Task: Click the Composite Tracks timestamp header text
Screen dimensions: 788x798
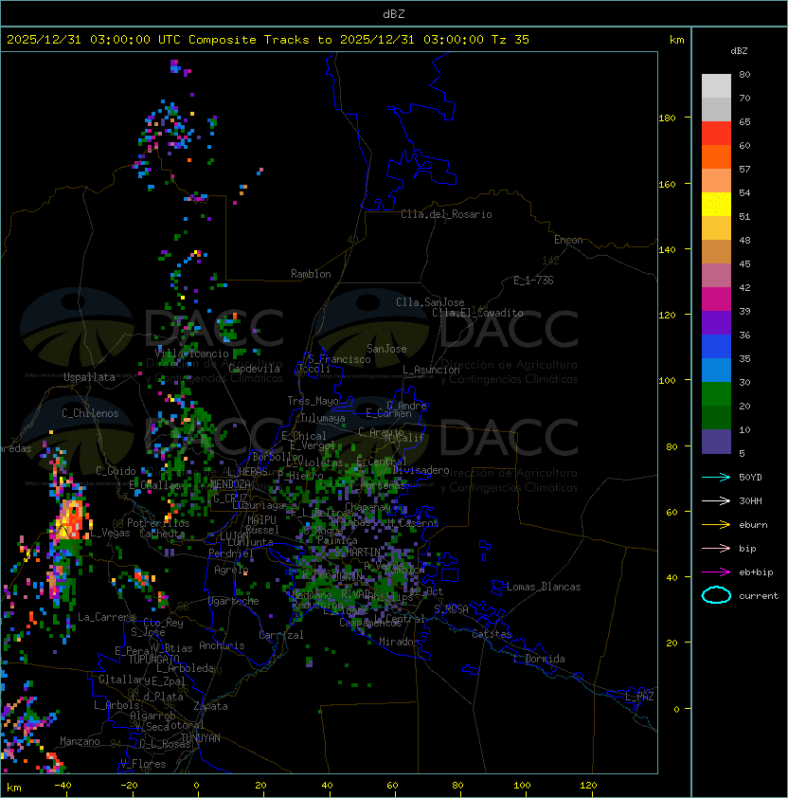Action: (268, 40)
